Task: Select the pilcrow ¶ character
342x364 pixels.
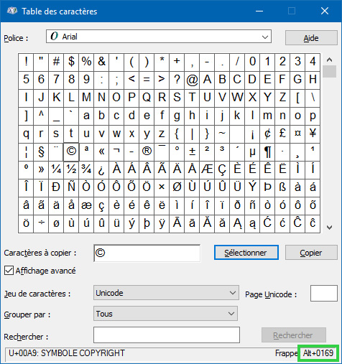Action: pyautogui.click(x=267, y=151)
